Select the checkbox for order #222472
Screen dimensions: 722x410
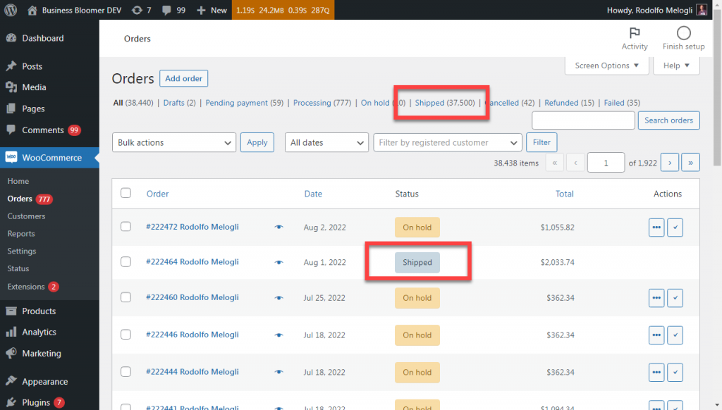click(126, 226)
